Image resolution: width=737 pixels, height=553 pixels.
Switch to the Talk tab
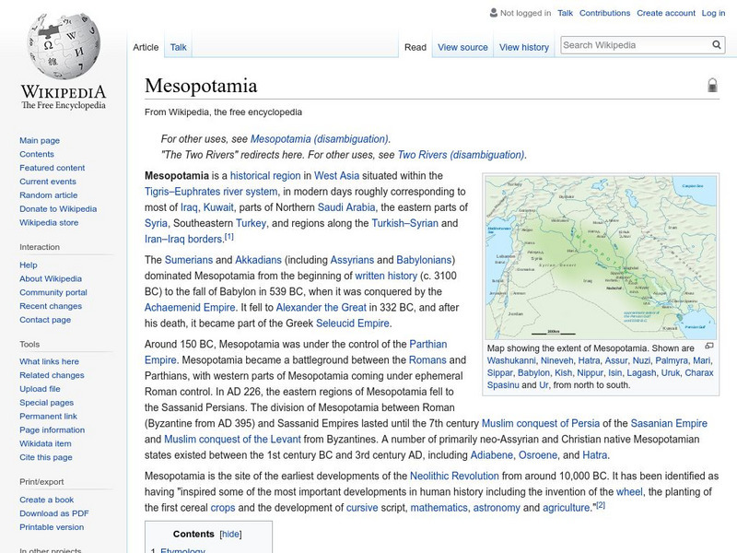click(178, 46)
